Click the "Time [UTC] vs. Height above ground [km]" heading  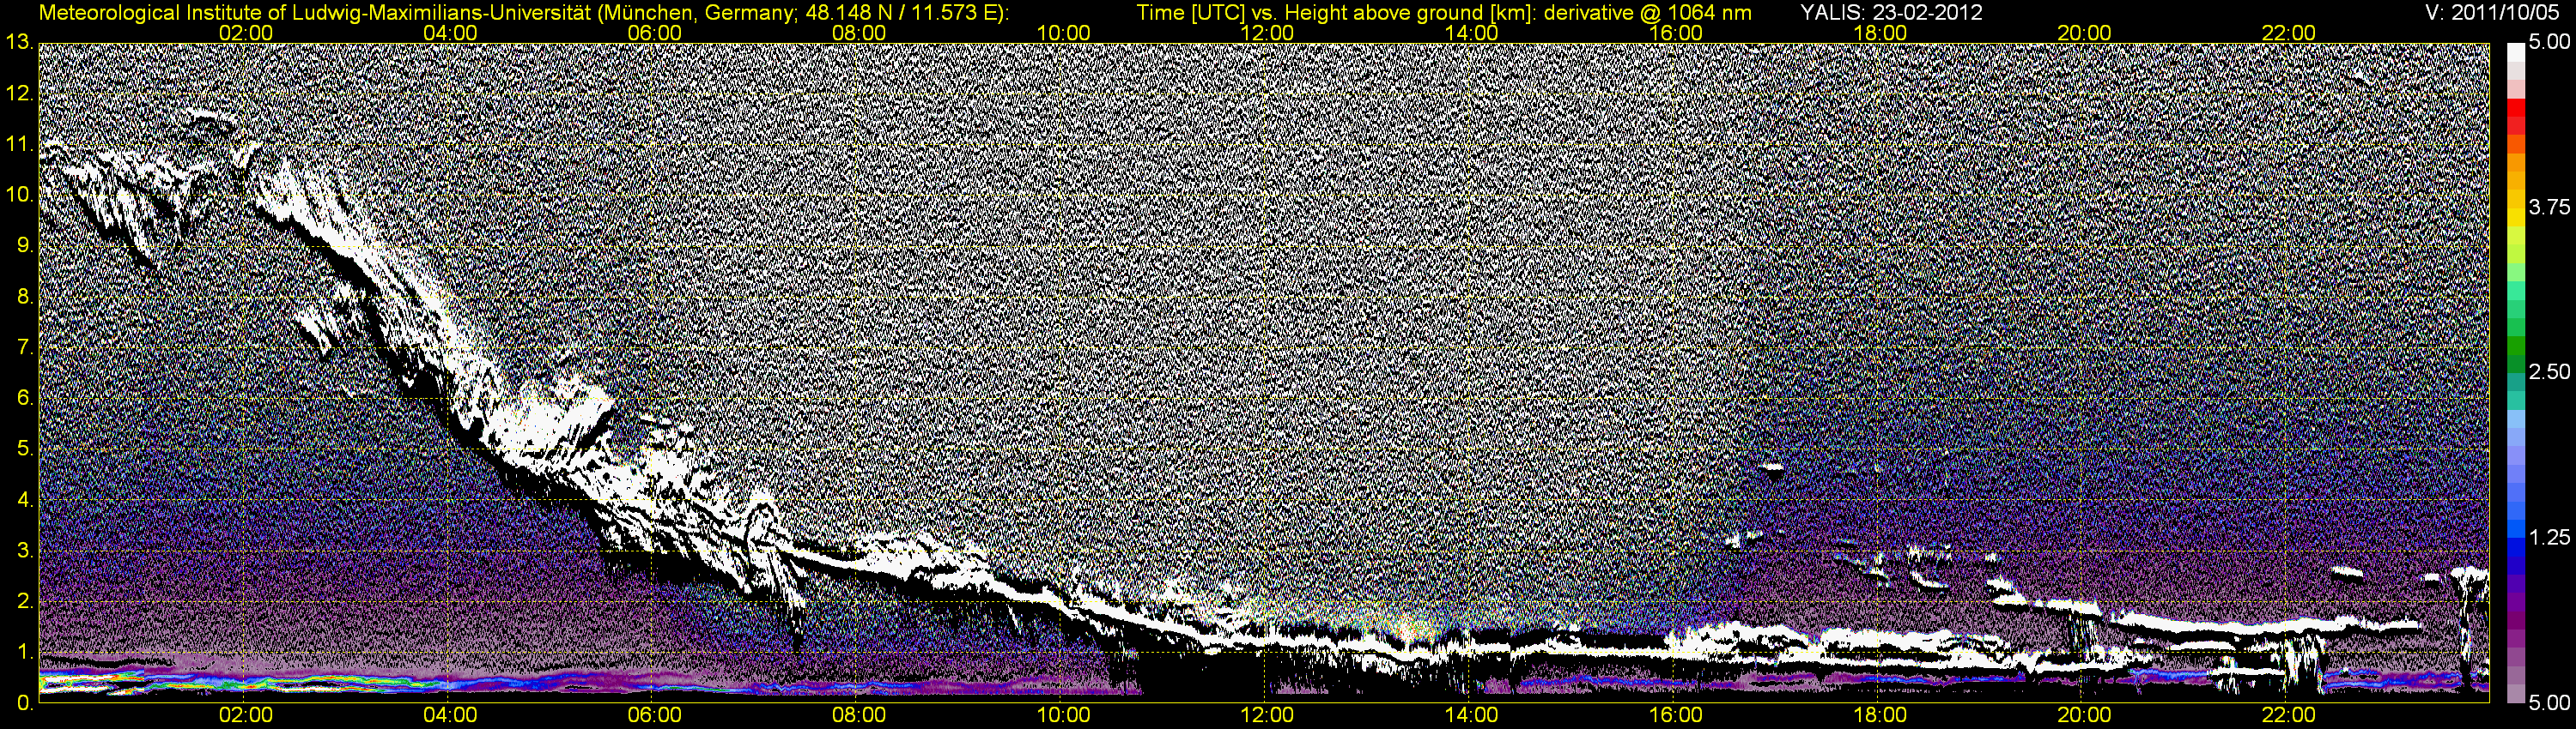pos(1336,12)
